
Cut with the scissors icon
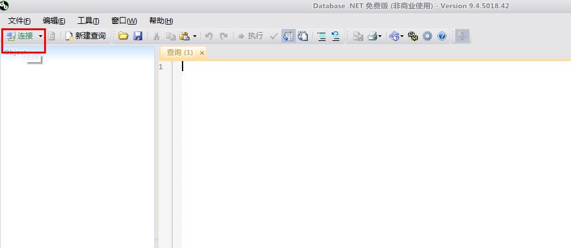157,36
